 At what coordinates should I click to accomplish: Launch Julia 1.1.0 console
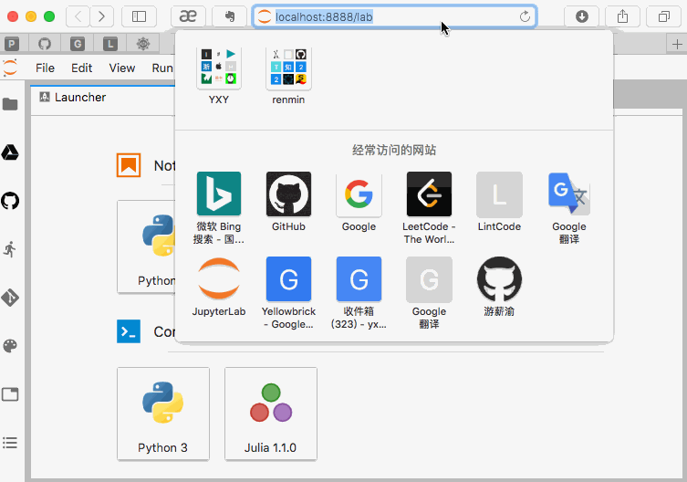coord(271,414)
